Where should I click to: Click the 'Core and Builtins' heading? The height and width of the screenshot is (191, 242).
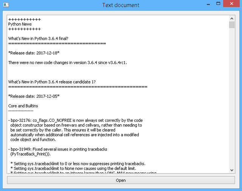tap(23, 106)
